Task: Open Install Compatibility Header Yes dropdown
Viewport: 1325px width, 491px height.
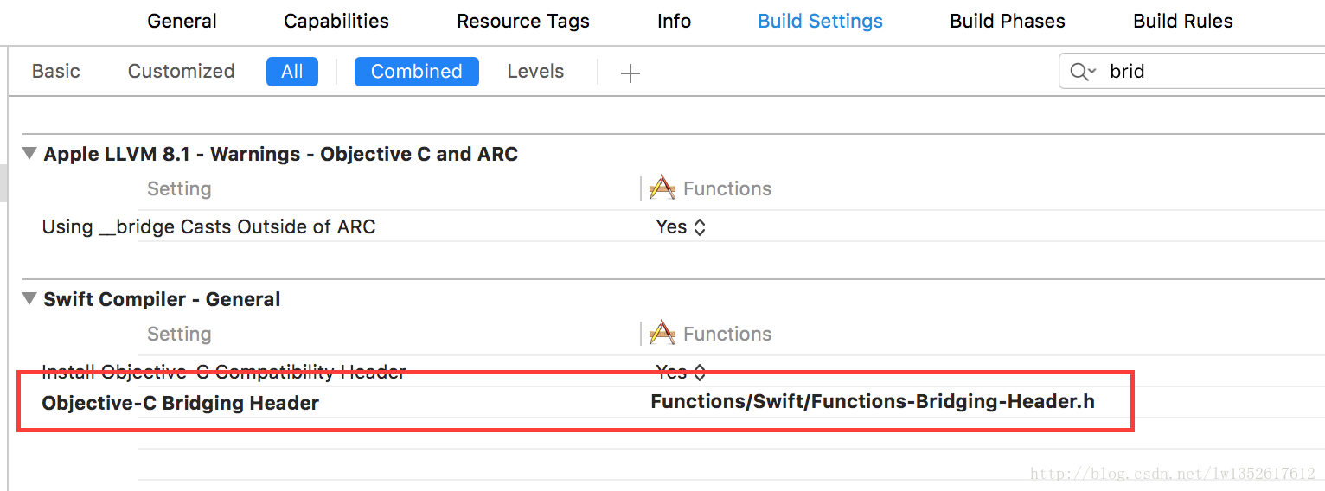Action: [x=682, y=372]
